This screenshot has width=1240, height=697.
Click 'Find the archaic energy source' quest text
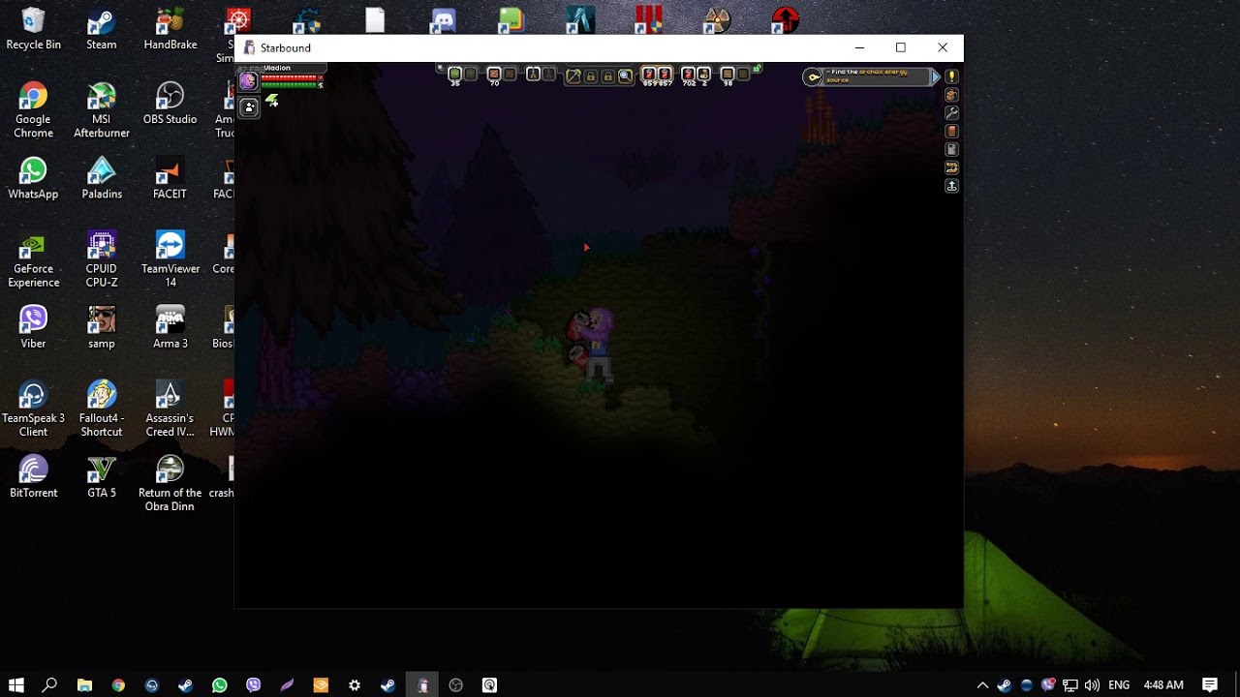click(868, 76)
